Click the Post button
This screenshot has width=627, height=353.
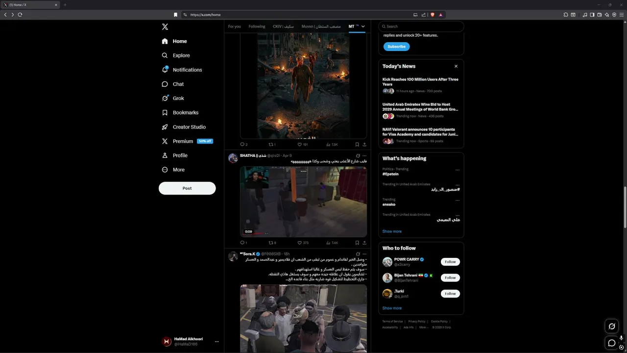tap(187, 188)
